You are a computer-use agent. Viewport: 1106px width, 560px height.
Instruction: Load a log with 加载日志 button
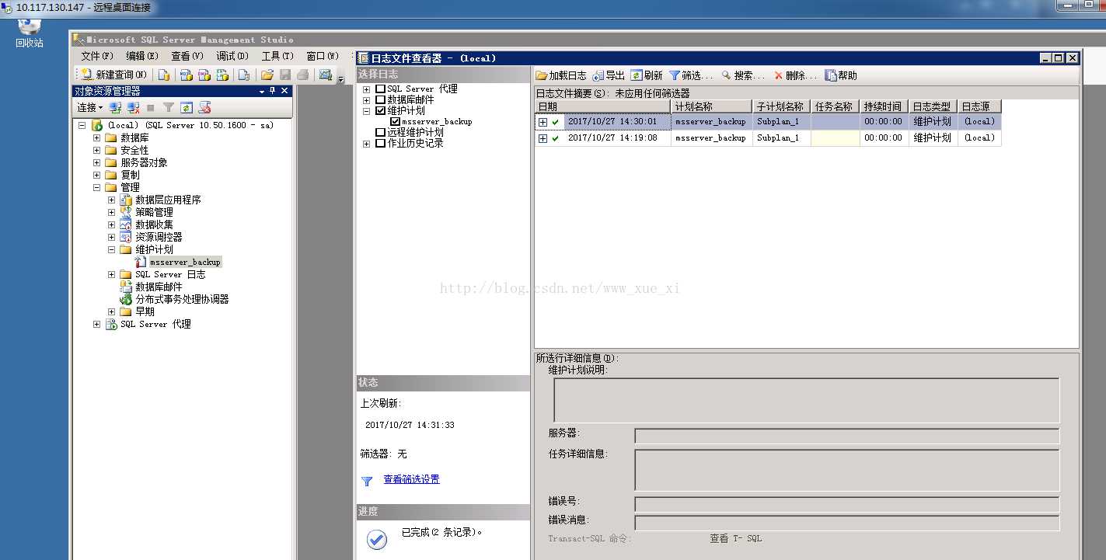561,75
